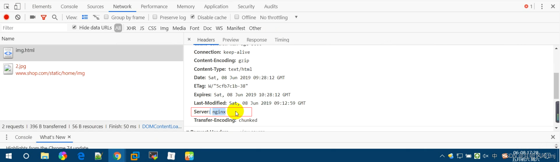Switch to large request rows view
The image size is (560, 162).
point(85,17)
